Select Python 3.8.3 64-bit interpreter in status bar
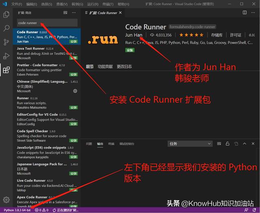The height and width of the screenshot is (213, 260). click(x=17, y=210)
